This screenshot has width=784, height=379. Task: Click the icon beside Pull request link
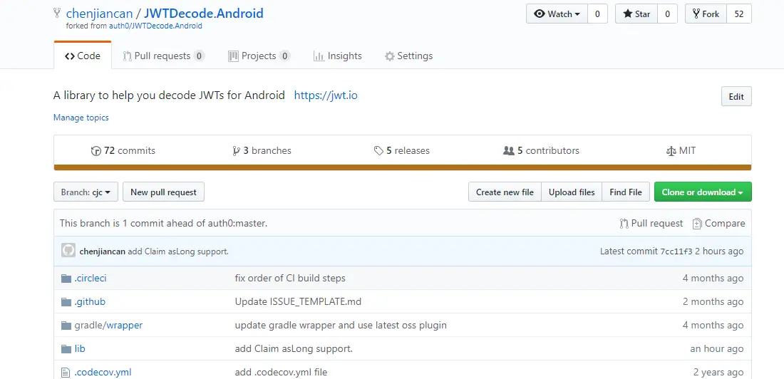[x=624, y=224]
